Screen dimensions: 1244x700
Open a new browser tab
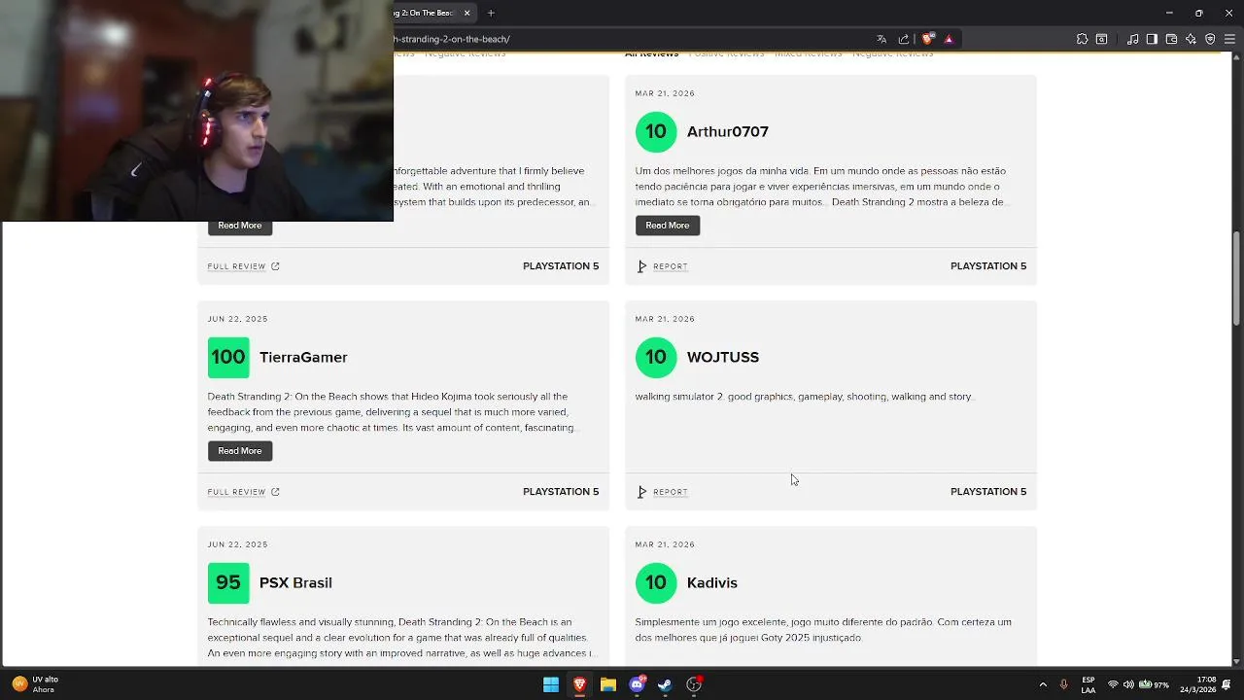[491, 13]
